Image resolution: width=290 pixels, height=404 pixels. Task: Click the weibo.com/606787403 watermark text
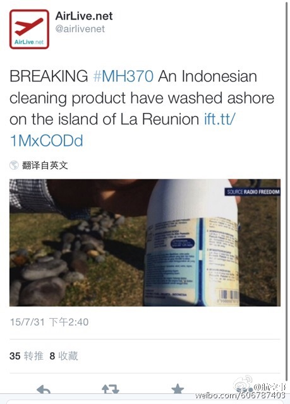[240, 395]
